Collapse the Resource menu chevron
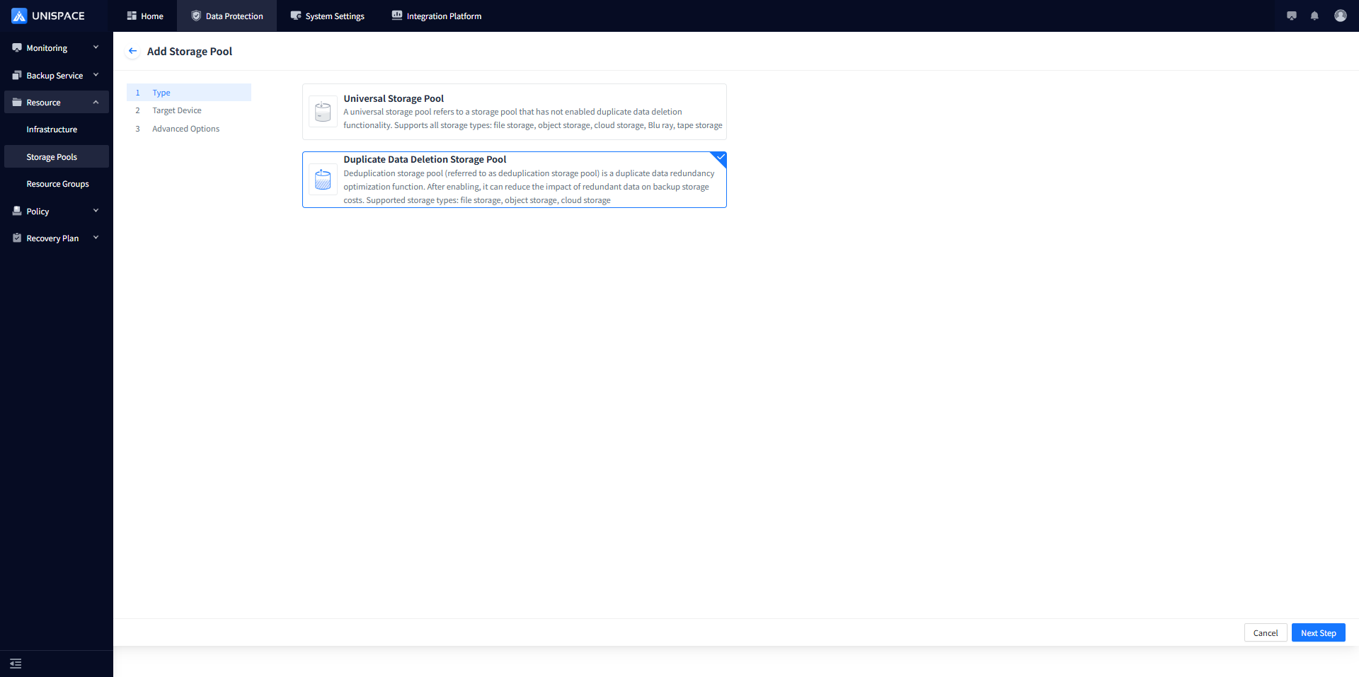This screenshot has height=677, width=1359. click(x=96, y=102)
